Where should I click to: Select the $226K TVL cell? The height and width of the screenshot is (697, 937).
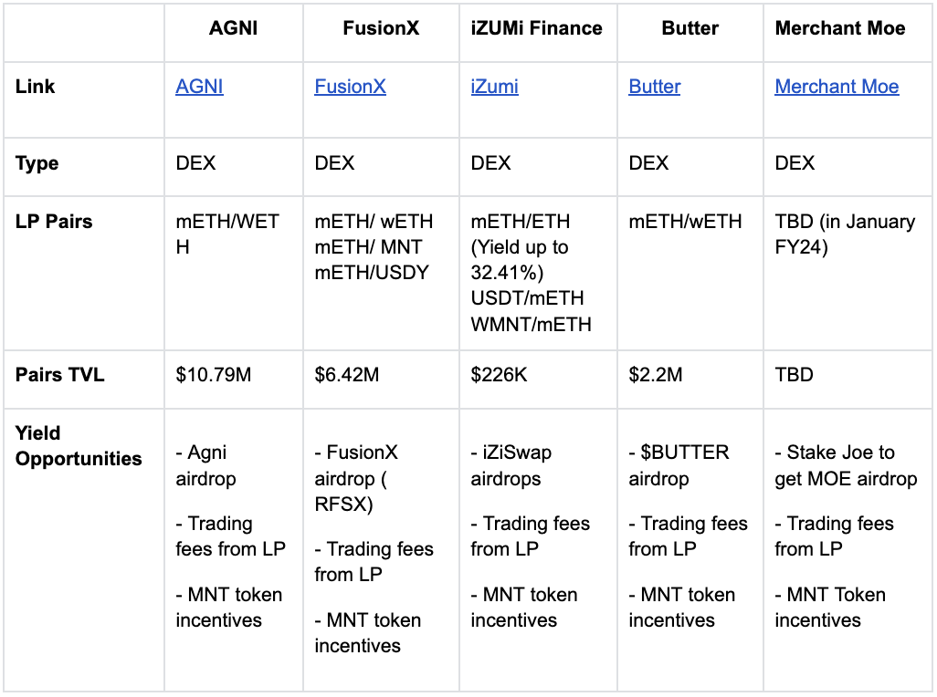pos(538,380)
